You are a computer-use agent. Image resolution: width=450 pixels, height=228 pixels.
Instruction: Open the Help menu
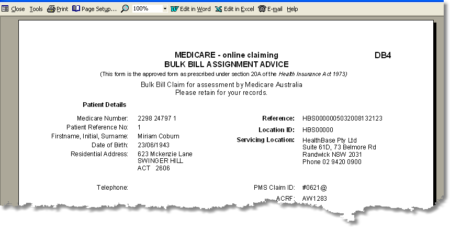[292, 9]
